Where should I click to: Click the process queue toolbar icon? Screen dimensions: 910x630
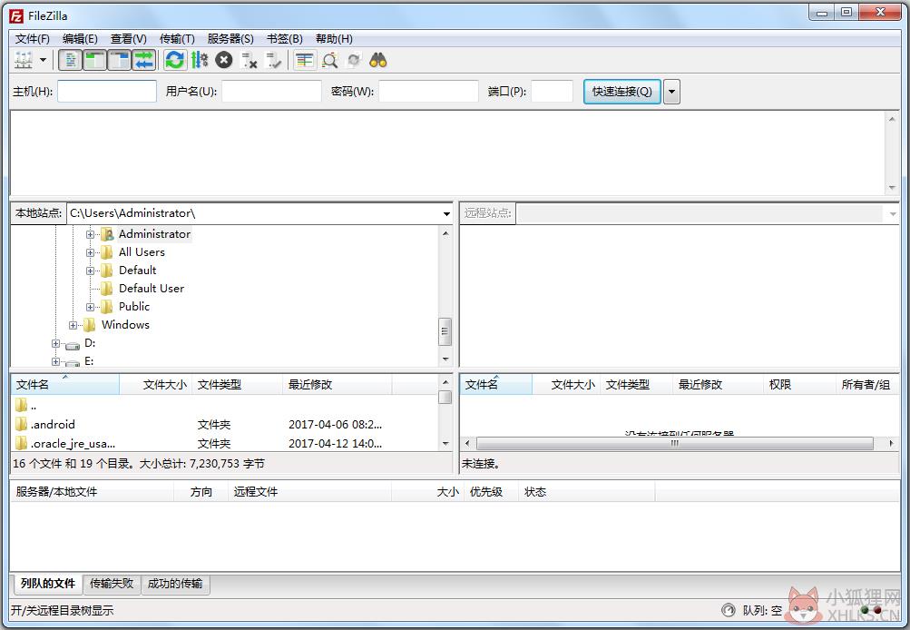click(199, 60)
